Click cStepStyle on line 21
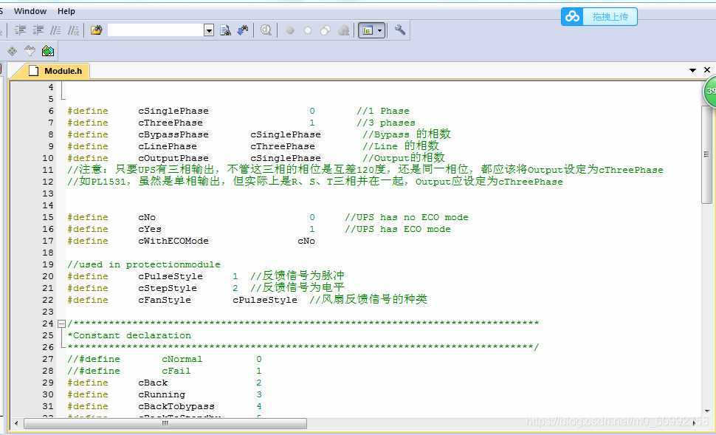The width and height of the screenshot is (716, 435). click(168, 288)
